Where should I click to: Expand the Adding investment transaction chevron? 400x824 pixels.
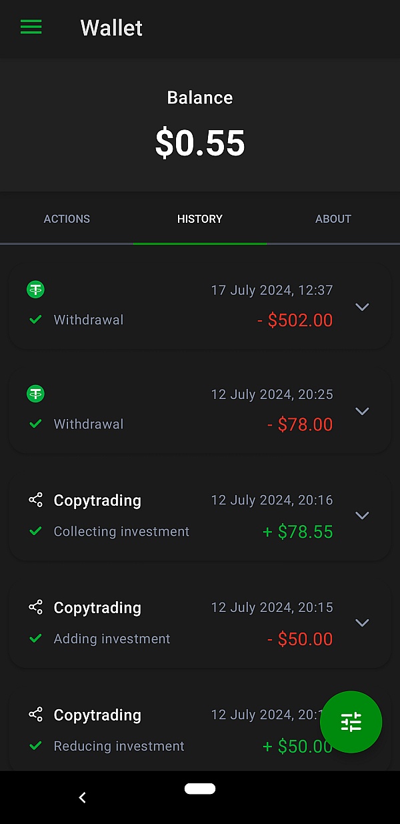pos(362,623)
